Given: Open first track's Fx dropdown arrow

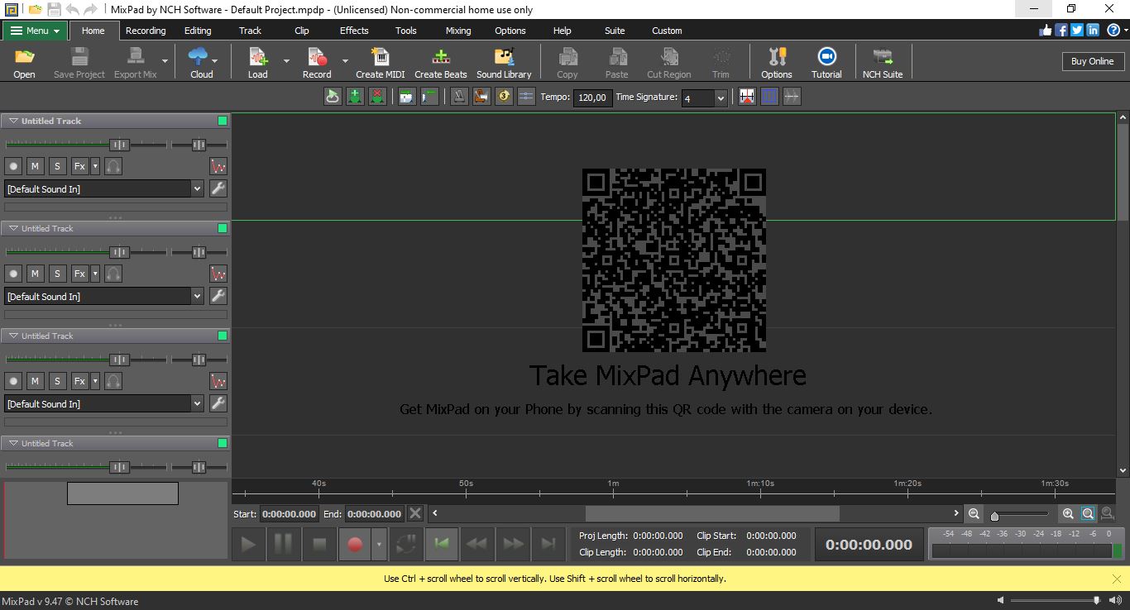Looking at the screenshot, I should click(x=95, y=166).
